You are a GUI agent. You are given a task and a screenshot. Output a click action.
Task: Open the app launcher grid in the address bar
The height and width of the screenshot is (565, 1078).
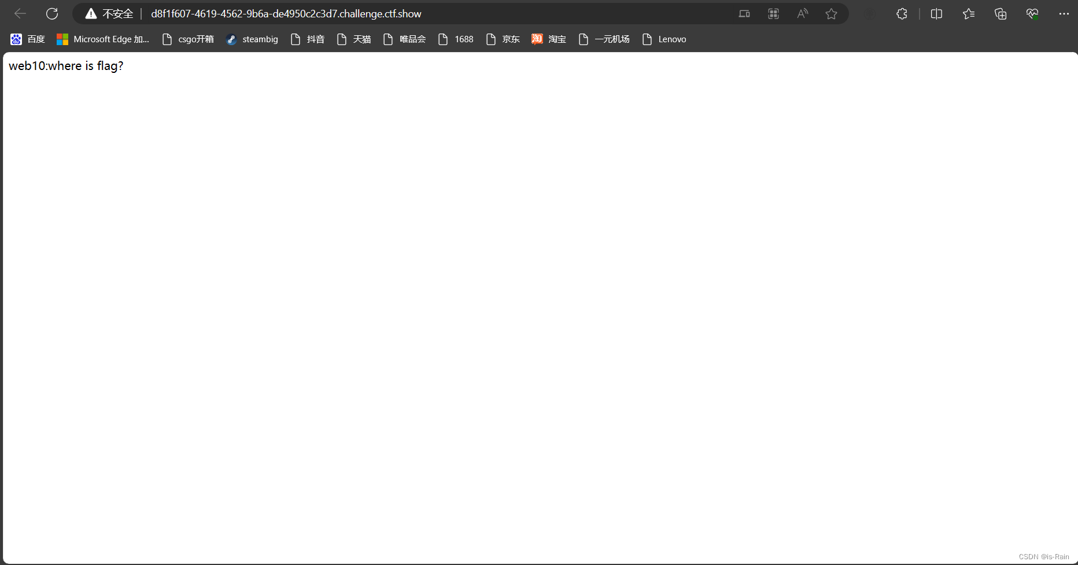click(x=773, y=13)
